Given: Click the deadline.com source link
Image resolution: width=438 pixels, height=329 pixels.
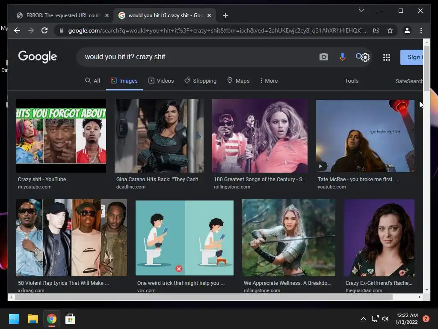Looking at the screenshot, I should tap(131, 187).
